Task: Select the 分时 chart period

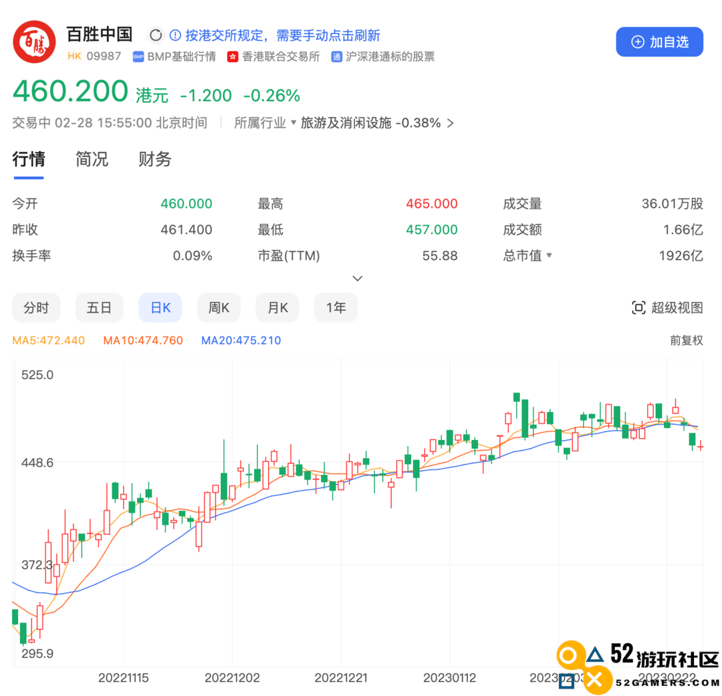Action: [x=36, y=308]
